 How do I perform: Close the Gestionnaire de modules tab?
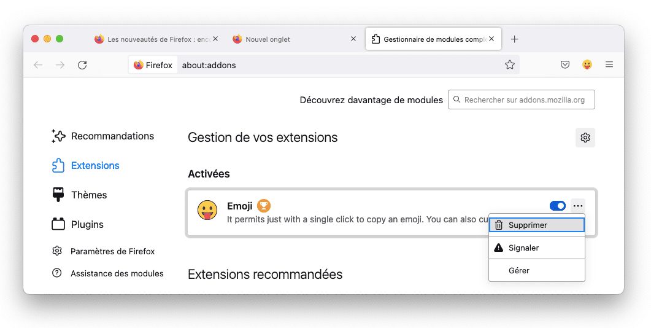point(491,39)
